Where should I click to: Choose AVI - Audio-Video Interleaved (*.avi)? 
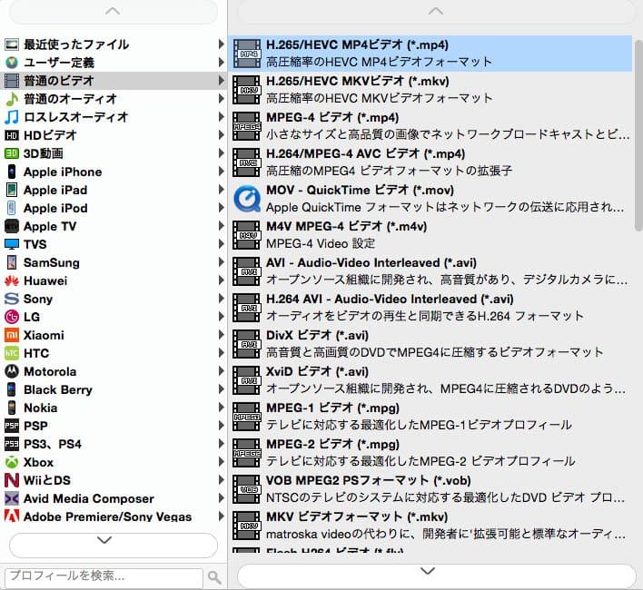[431, 271]
